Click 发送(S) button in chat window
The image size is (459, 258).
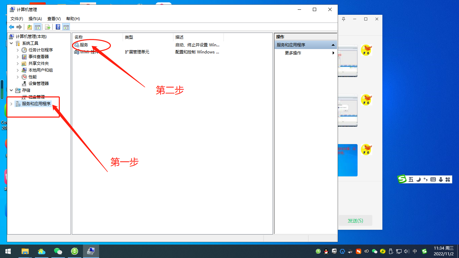pos(355,221)
